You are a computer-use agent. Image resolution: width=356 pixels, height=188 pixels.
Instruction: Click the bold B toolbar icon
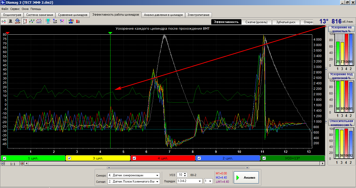coord(11,21)
